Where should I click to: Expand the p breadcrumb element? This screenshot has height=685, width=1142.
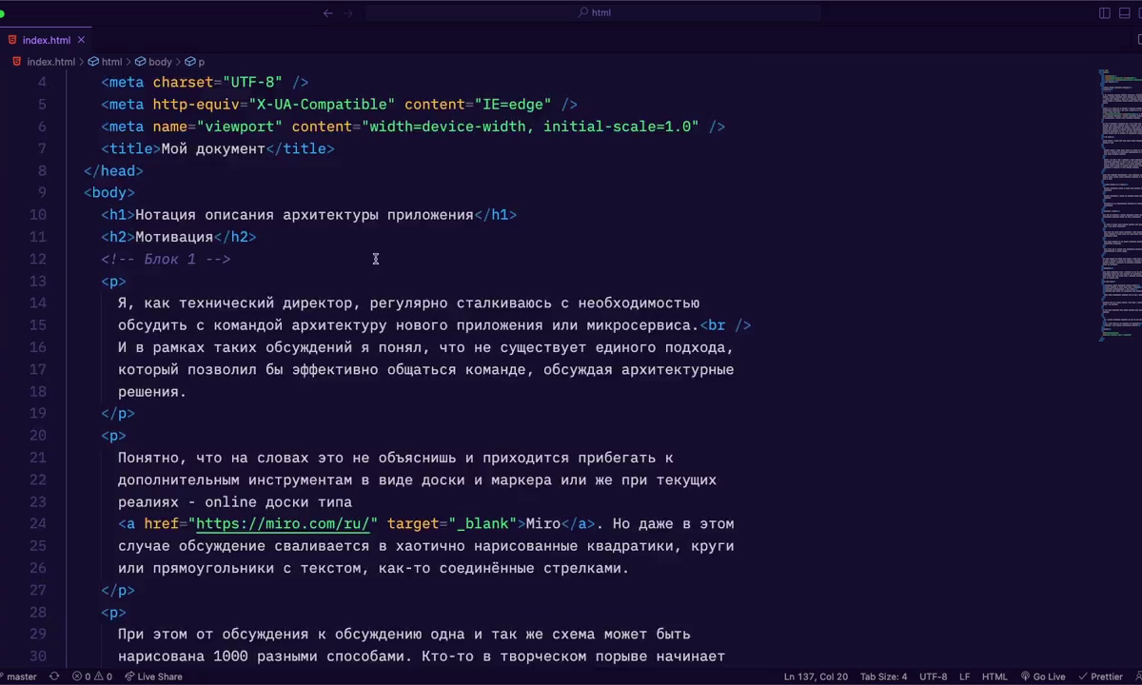(201, 62)
